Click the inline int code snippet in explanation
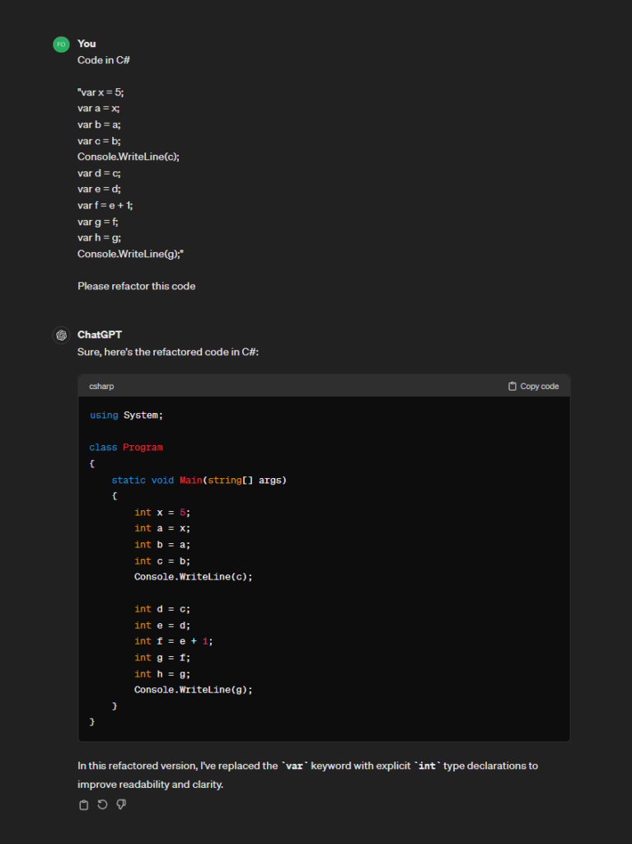Viewport: 632px width, 844px height. (428, 766)
